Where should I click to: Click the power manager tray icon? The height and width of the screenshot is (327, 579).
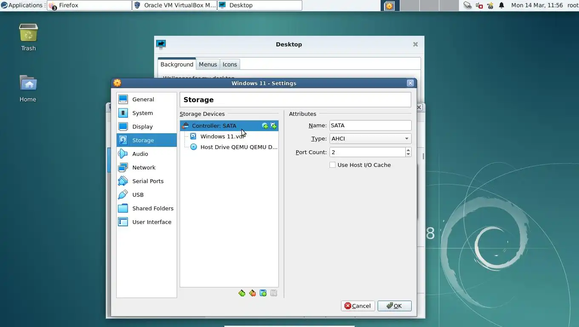(490, 6)
